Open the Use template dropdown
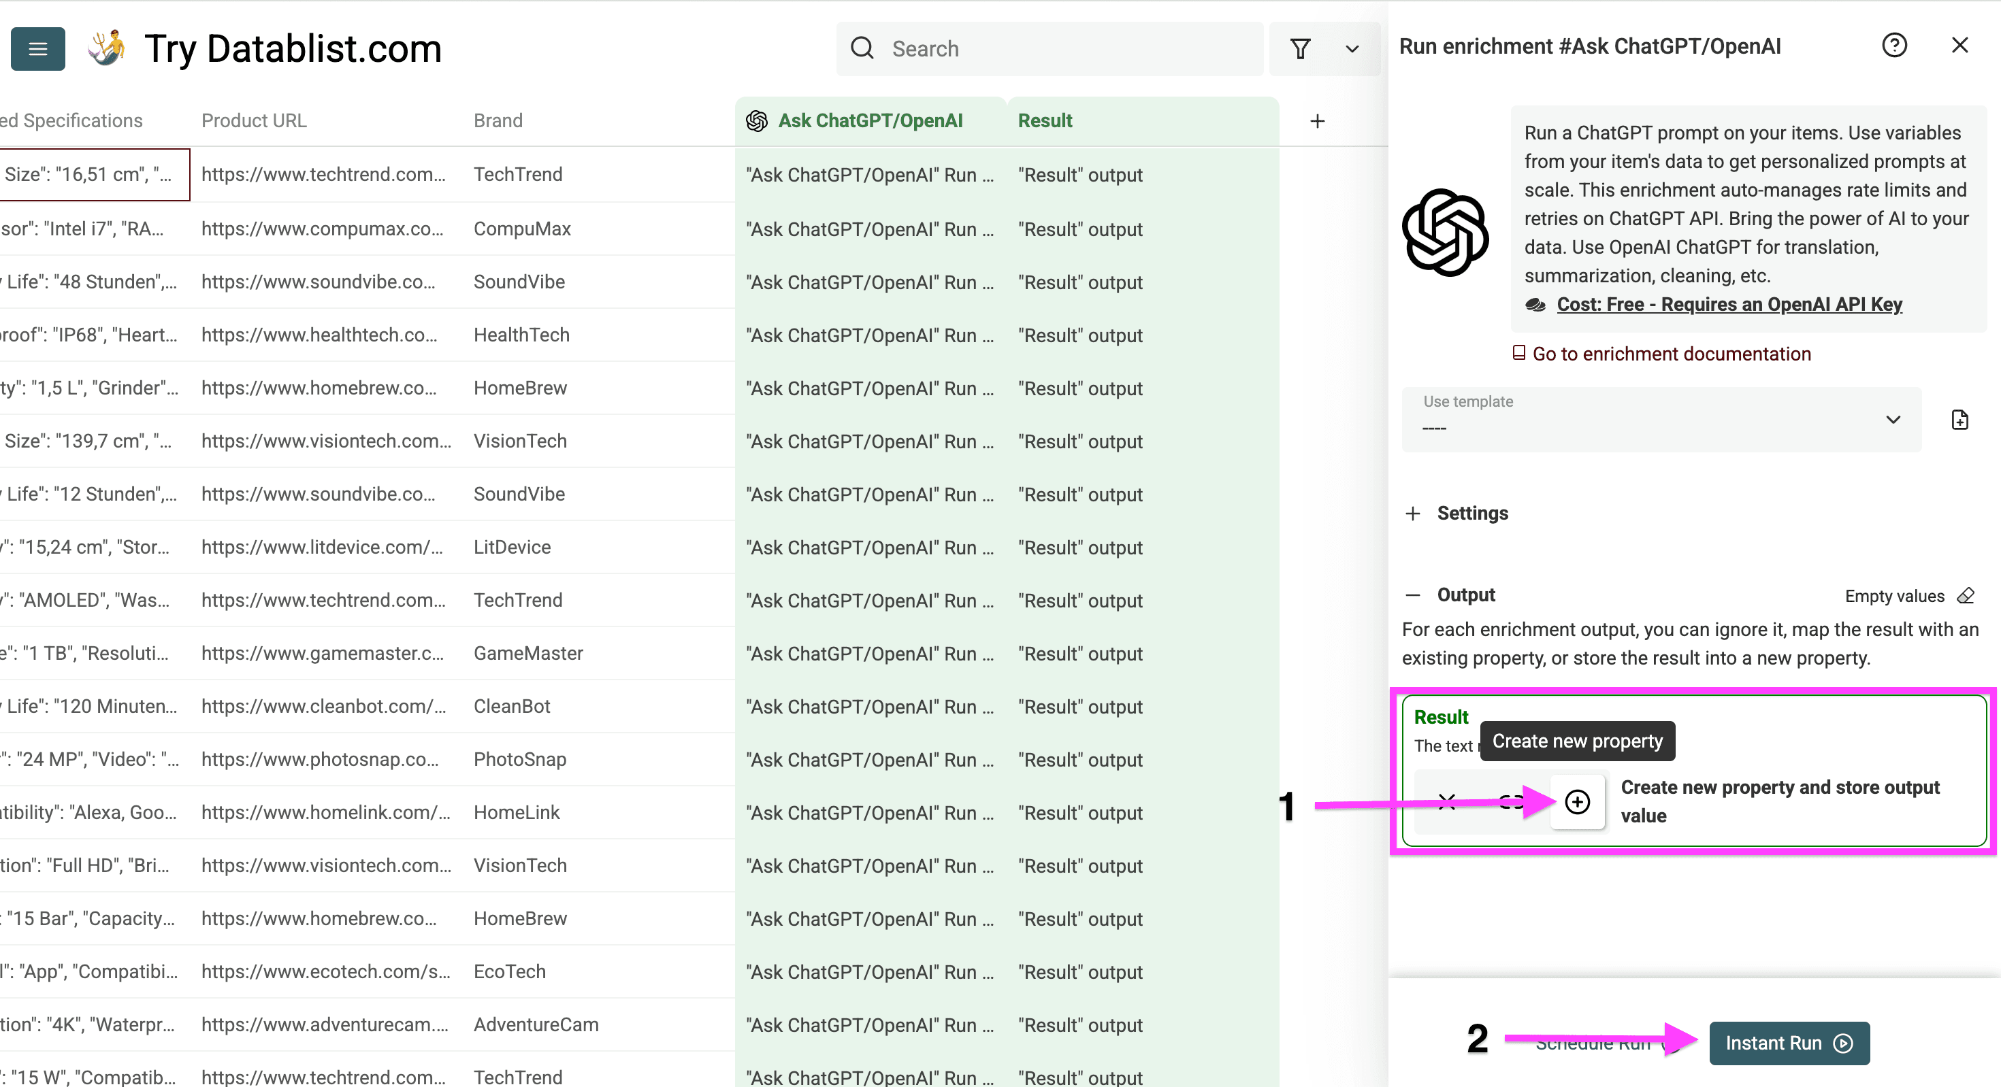This screenshot has width=2001, height=1087. click(x=1893, y=419)
